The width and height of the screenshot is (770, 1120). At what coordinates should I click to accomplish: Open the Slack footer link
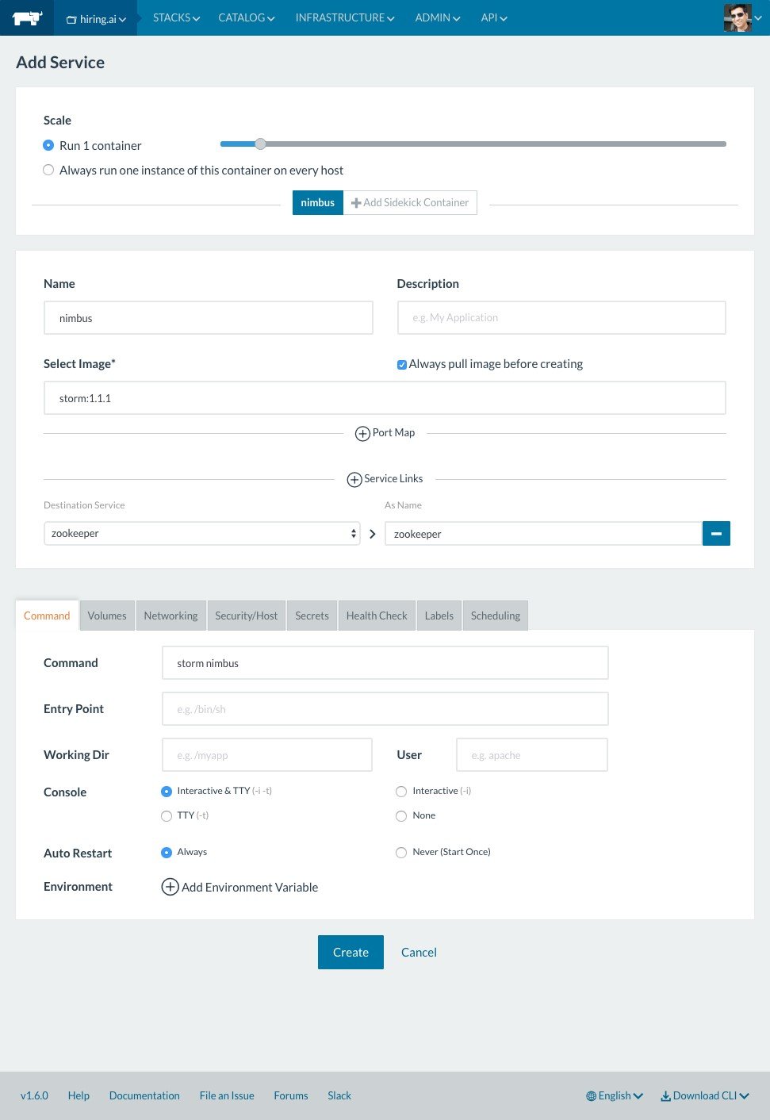coord(339,1096)
